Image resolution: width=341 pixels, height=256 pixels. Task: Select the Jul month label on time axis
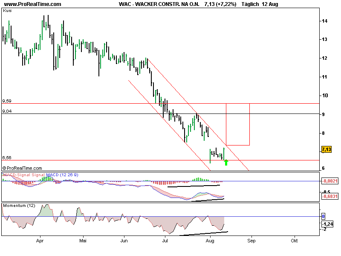165,241
